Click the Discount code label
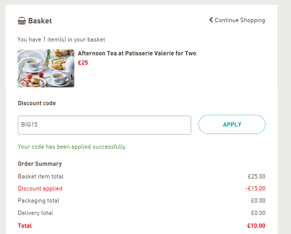Screen dimensions: 291x234 [x=37, y=103]
